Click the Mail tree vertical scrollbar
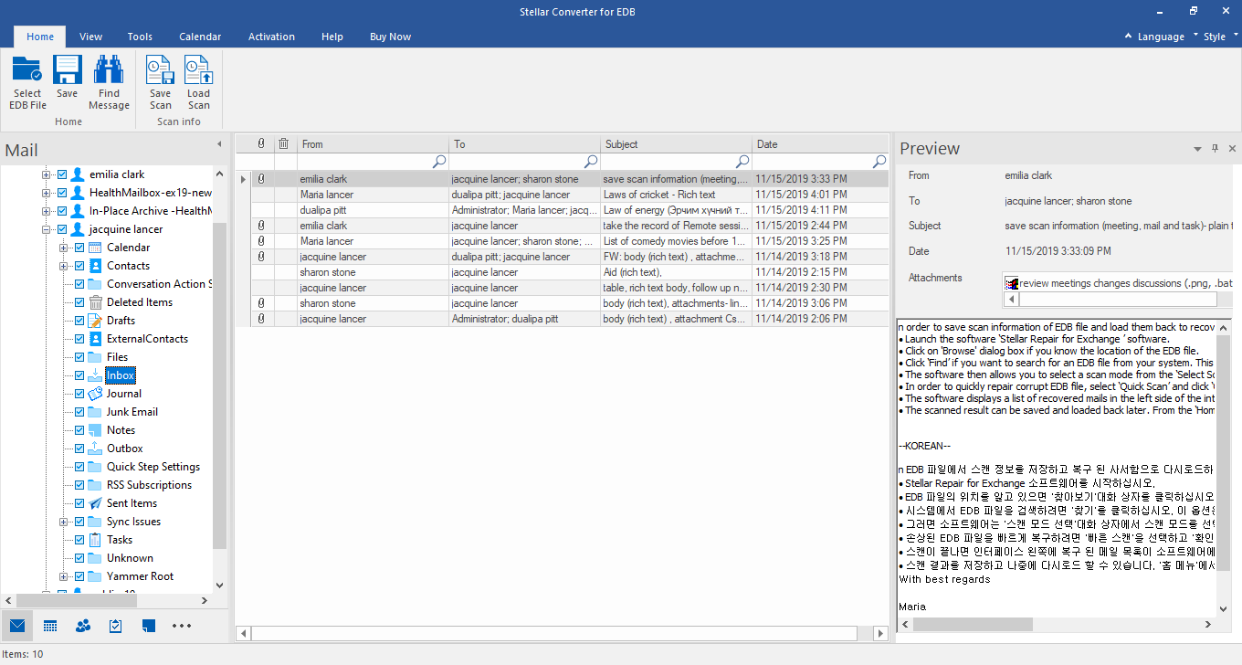 [x=219, y=384]
